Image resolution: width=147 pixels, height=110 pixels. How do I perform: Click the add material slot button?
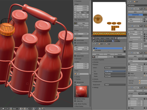pos(125,47)
